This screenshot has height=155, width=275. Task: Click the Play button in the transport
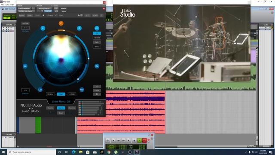coord(139,140)
